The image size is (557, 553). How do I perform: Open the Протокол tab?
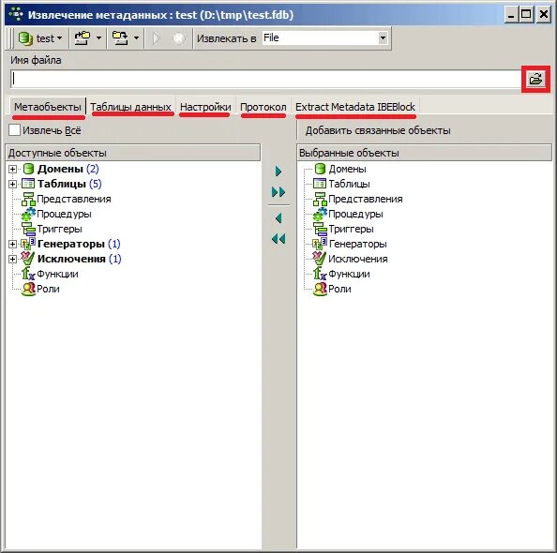click(263, 107)
